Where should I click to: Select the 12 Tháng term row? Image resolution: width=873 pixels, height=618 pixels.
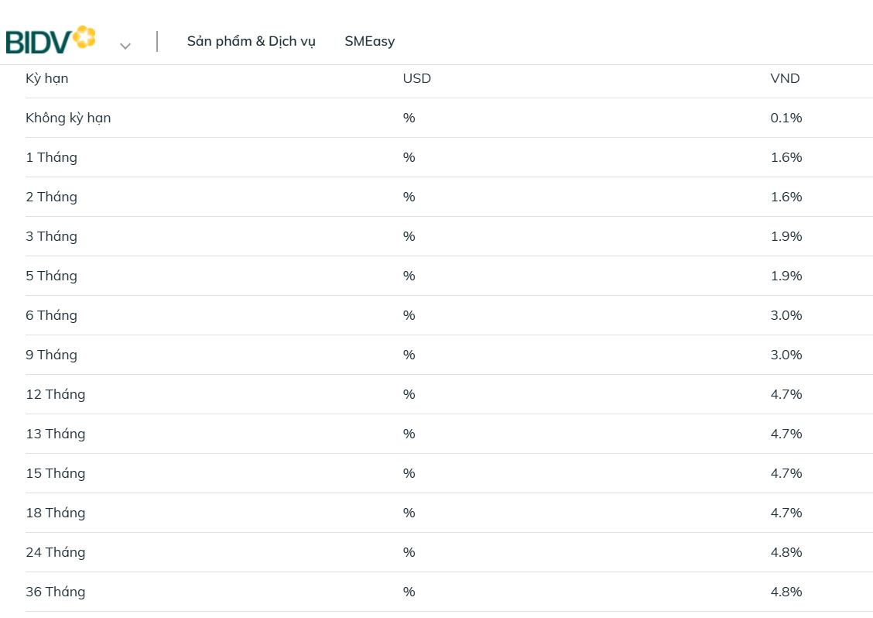pyautogui.click(x=55, y=394)
